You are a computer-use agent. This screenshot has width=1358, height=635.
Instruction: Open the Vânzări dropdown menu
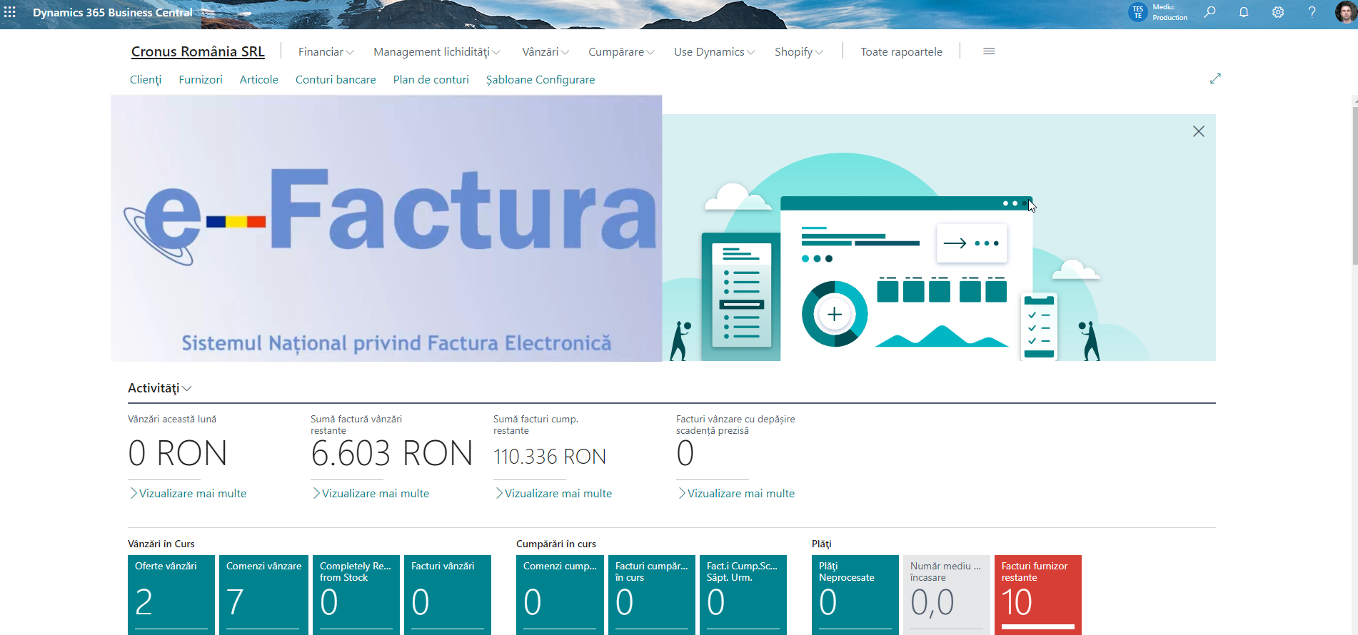point(545,52)
